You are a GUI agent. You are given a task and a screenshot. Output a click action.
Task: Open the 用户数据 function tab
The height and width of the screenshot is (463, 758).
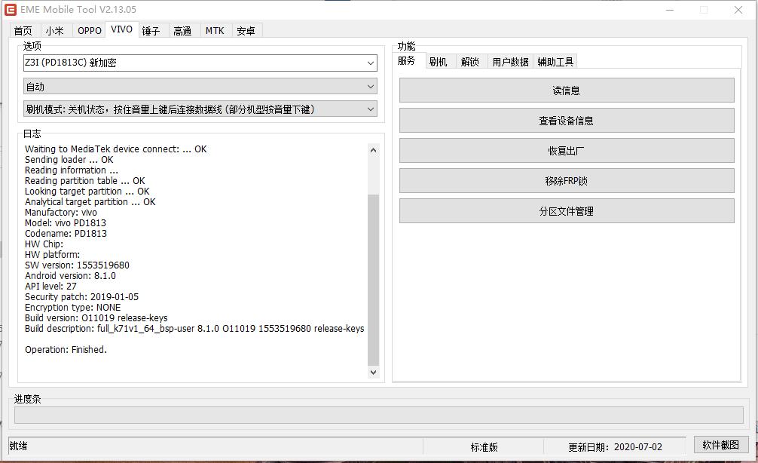(x=510, y=61)
